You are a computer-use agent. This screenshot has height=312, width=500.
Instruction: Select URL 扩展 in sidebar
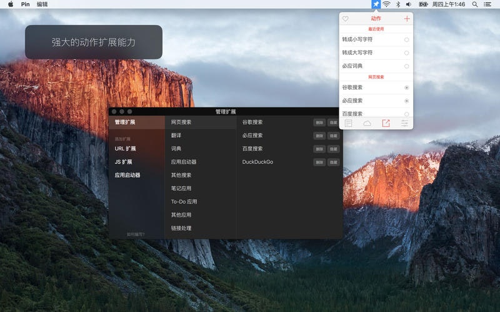(125, 149)
